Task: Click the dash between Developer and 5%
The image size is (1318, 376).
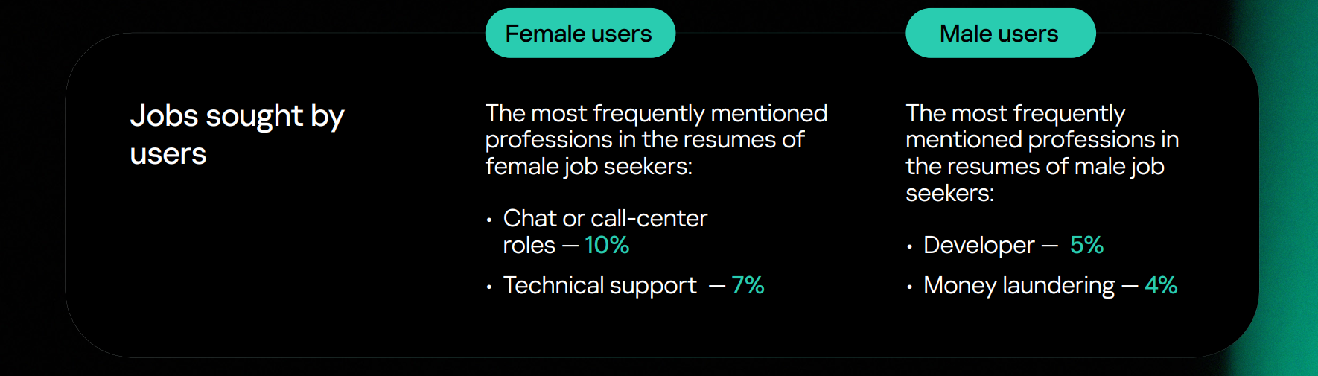Action: pos(1049,246)
